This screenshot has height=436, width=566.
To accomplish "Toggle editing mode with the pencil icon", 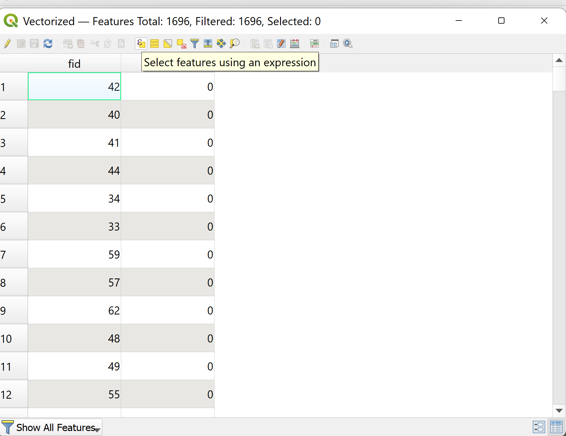I will coord(7,44).
